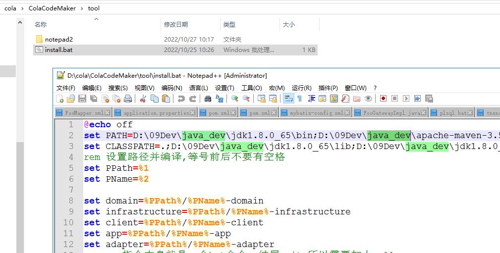Image resolution: width=500 pixels, height=253 pixels.
Task: Open the 视图(V) menu
Action: (145, 88)
